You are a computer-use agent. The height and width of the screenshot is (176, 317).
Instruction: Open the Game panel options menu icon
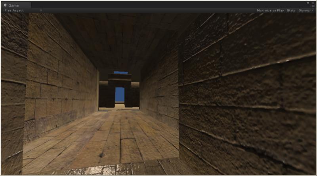tap(313, 6)
